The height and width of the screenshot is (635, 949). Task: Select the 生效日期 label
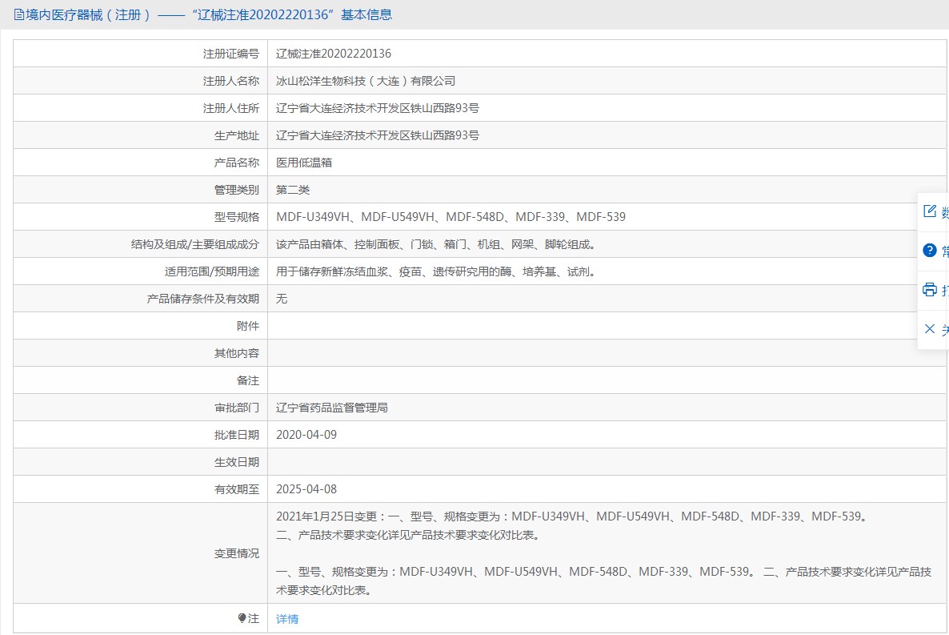237,462
